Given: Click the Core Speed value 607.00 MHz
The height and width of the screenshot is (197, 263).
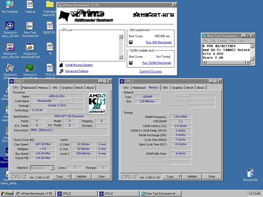Looking at the screenshot, I should 43,144.
